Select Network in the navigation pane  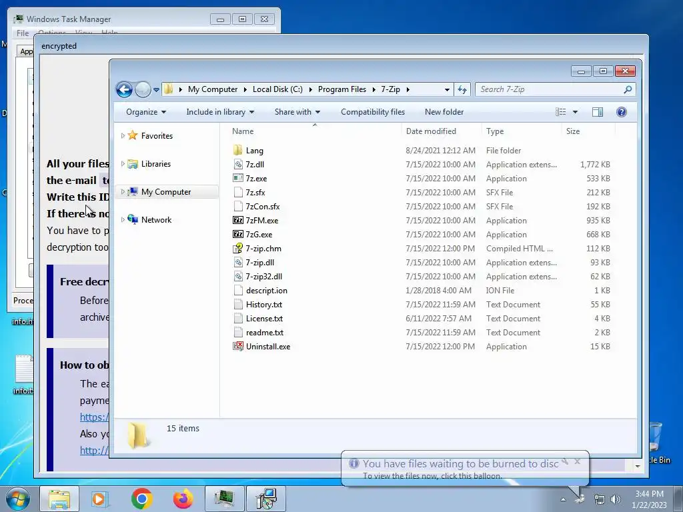coord(156,220)
